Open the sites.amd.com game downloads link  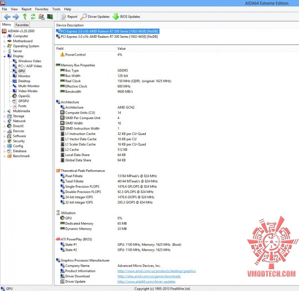tap(149, 276)
